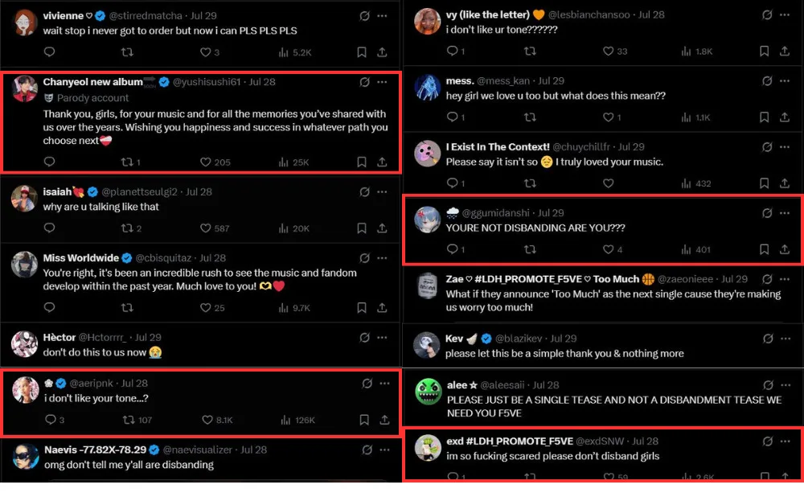Retweet Chanyeol new album's post

point(126,162)
